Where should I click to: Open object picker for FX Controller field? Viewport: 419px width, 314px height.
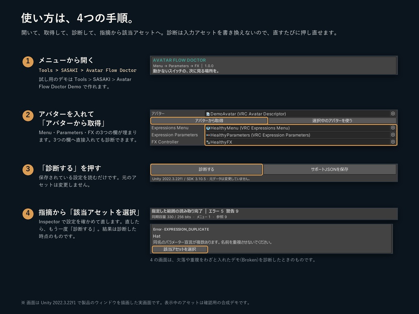pos(393,142)
